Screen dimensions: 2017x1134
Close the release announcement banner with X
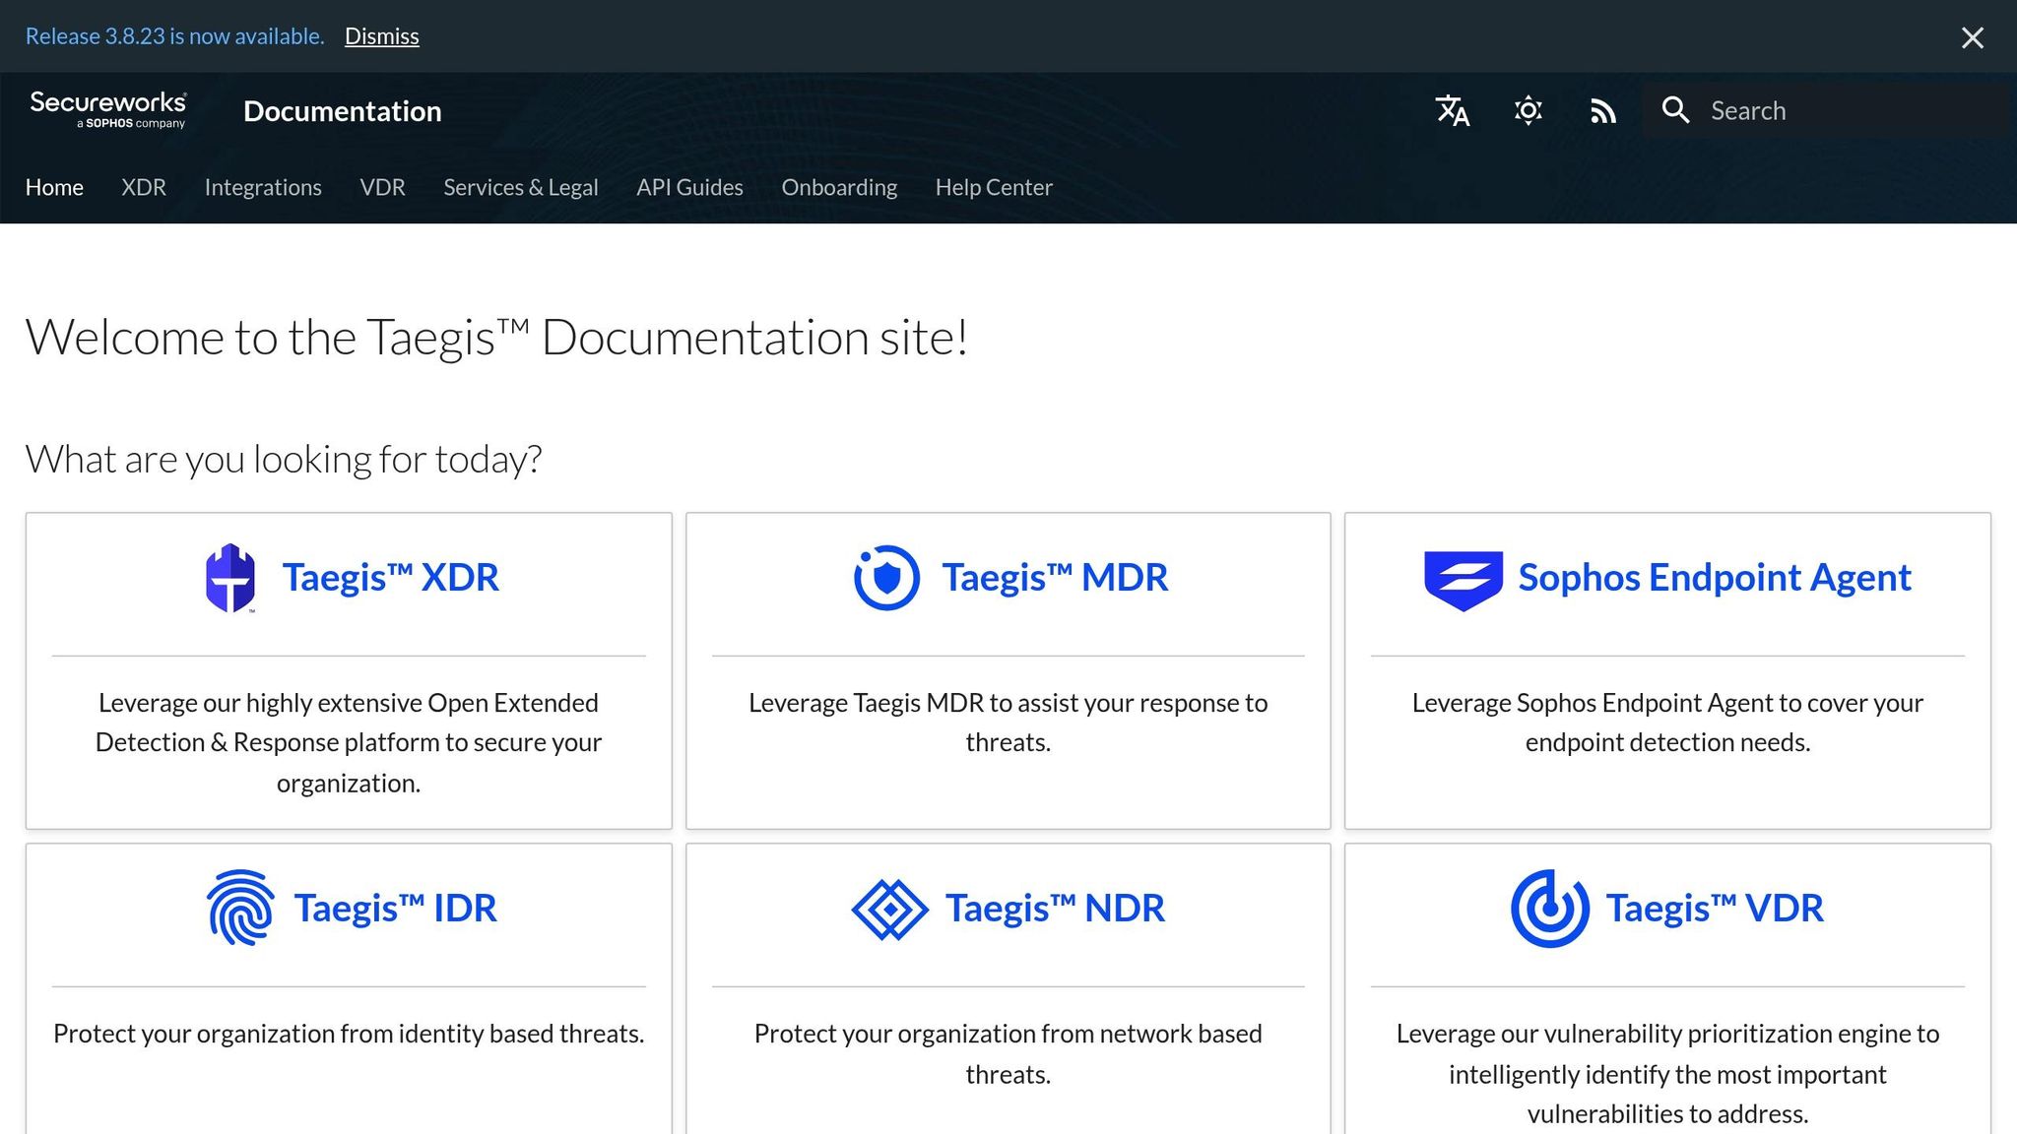tap(1972, 37)
